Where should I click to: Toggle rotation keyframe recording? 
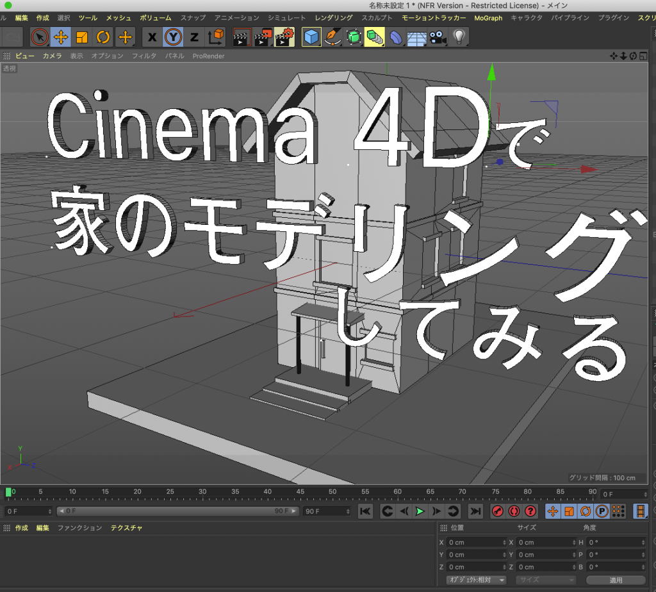point(586,511)
